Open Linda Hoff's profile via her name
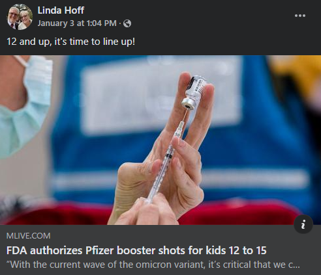The height and width of the screenshot is (275, 321). [61, 10]
